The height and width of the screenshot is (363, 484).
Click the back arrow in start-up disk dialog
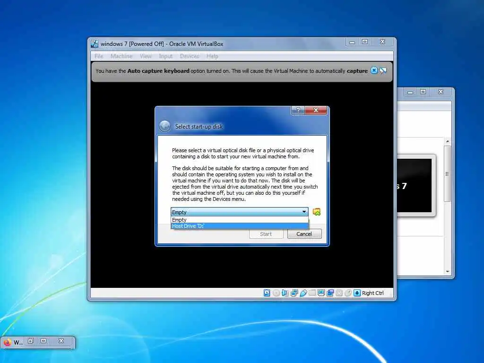pyautogui.click(x=164, y=126)
